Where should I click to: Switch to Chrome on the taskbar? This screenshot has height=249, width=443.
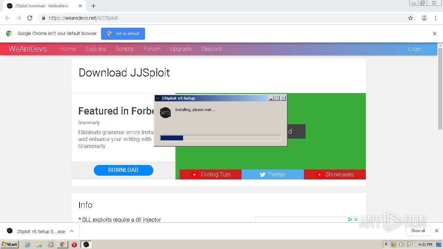coord(62,245)
